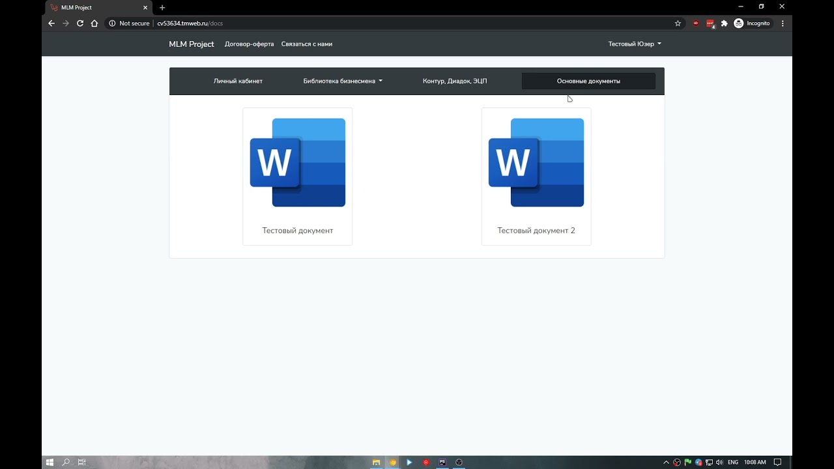The height and width of the screenshot is (469, 834).
Task: Open a new browser tab
Action: click(162, 8)
